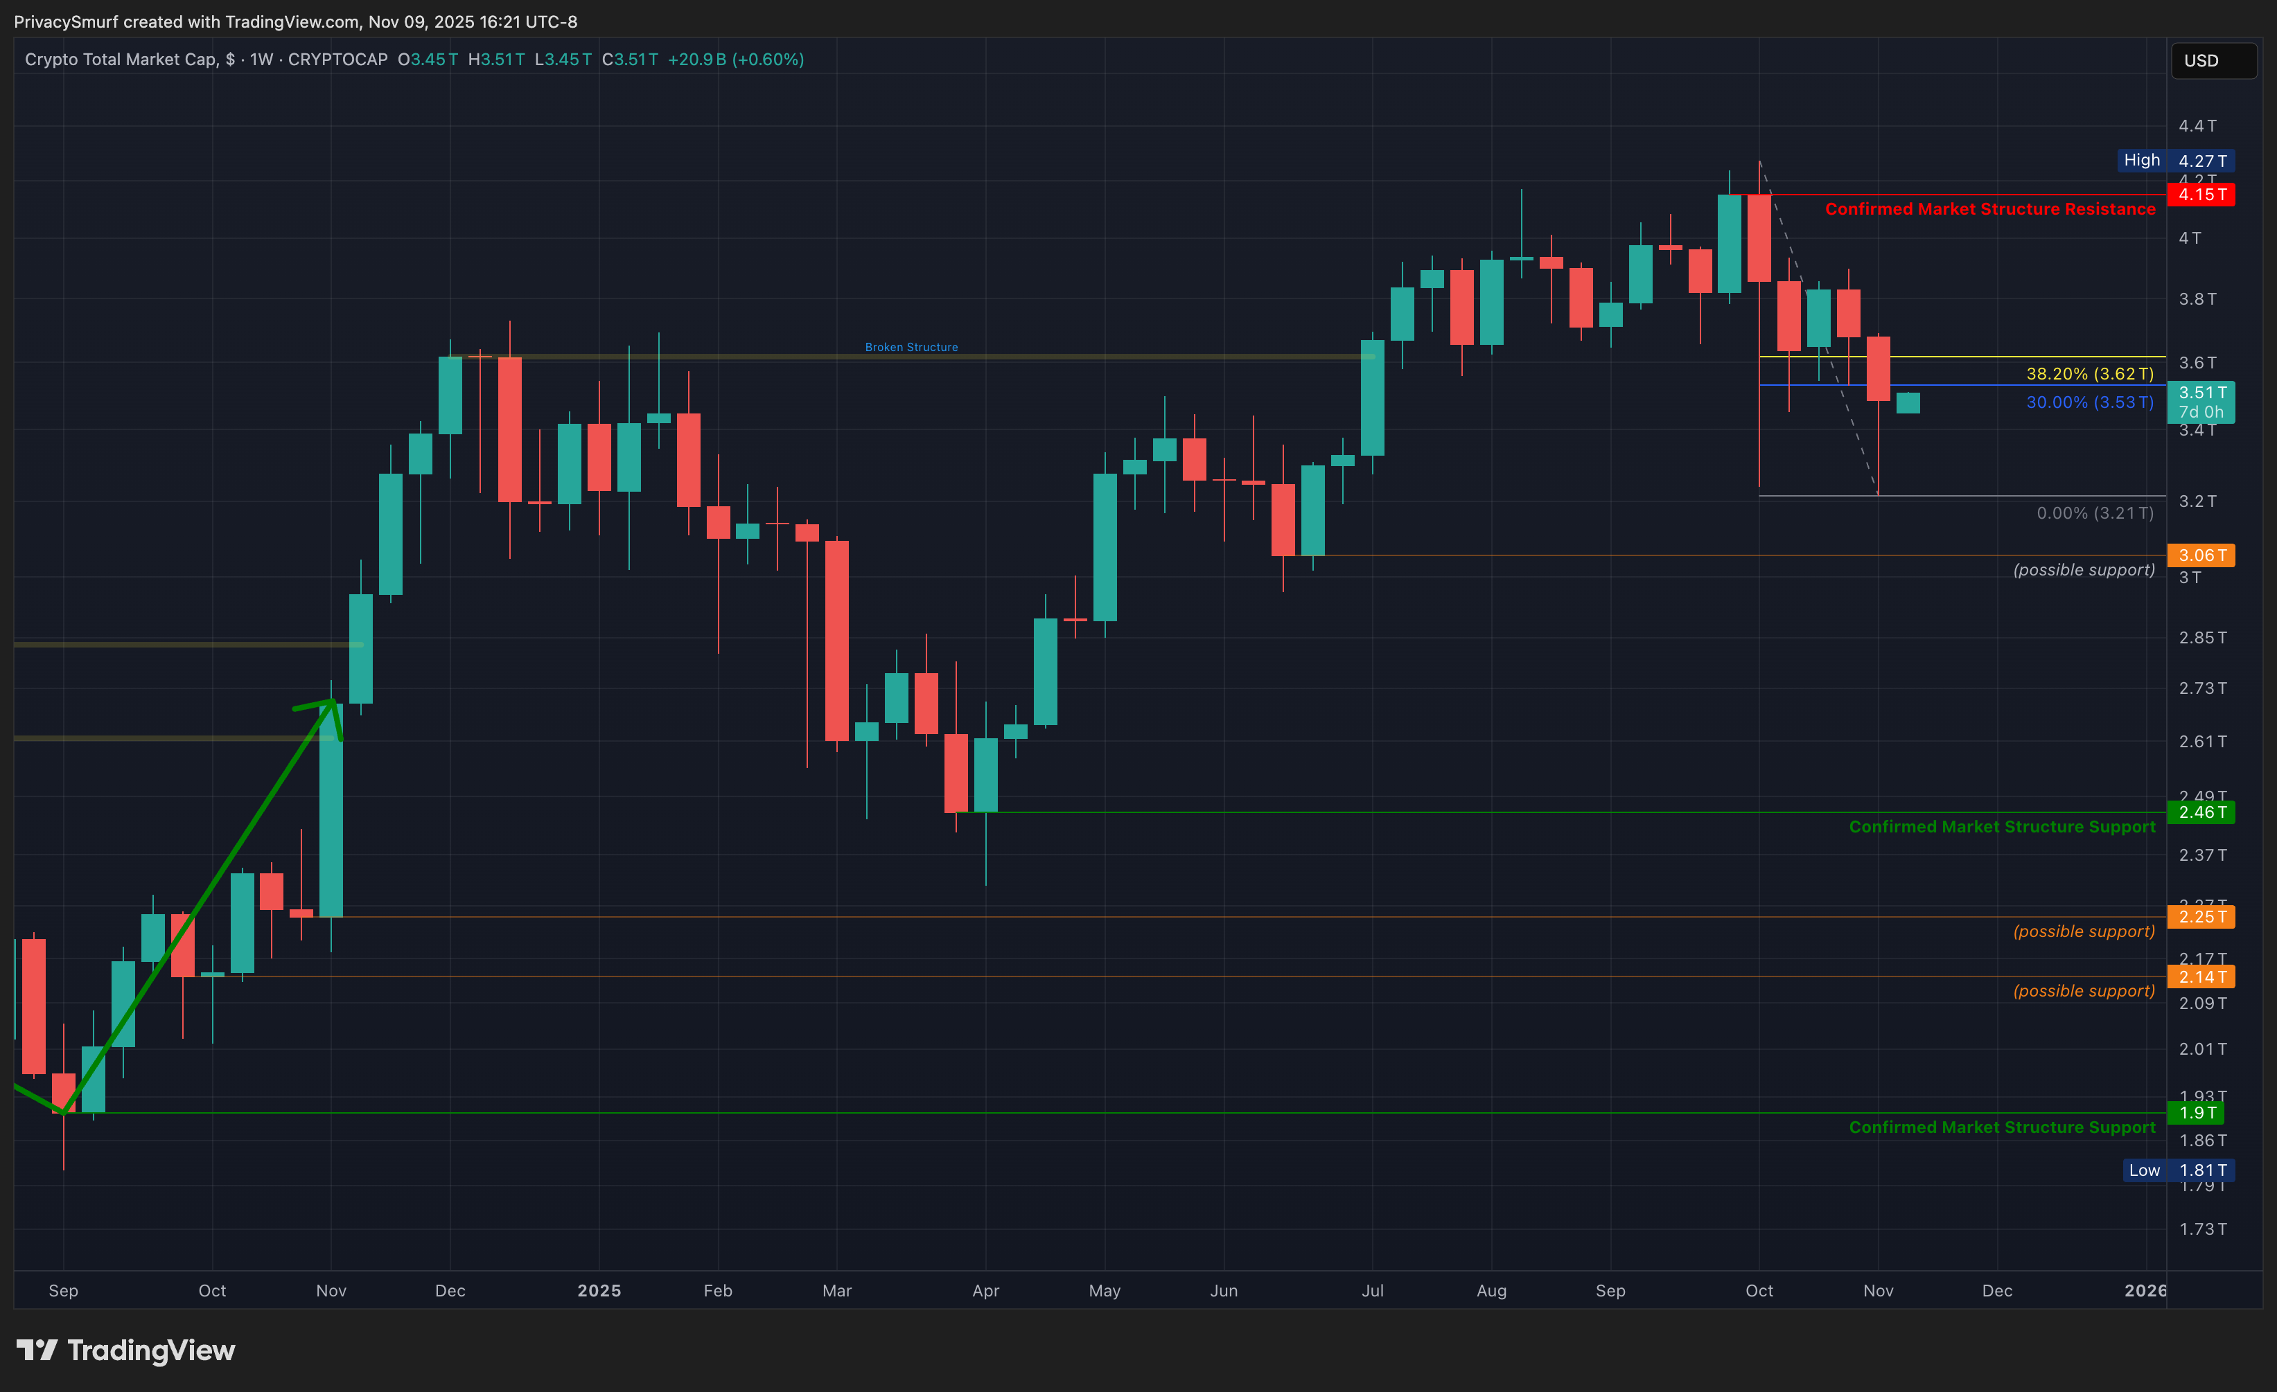
Task: Click the Broken Structure annotation label
Action: 911,347
